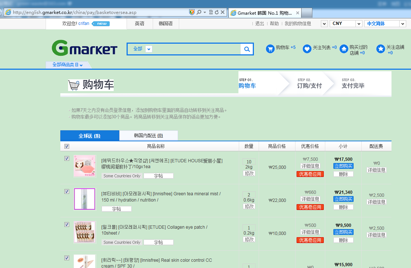
Task: Uncheck the Innisfree Green tea mineral mist item
Action: pos(67,191)
